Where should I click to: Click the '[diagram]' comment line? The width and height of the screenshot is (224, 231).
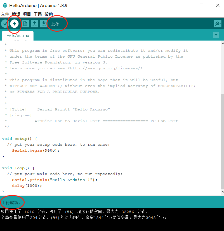(x=18, y=115)
